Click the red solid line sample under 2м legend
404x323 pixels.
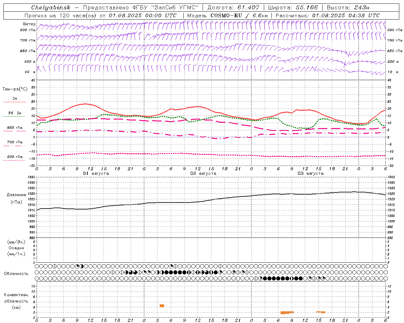pos(15,102)
